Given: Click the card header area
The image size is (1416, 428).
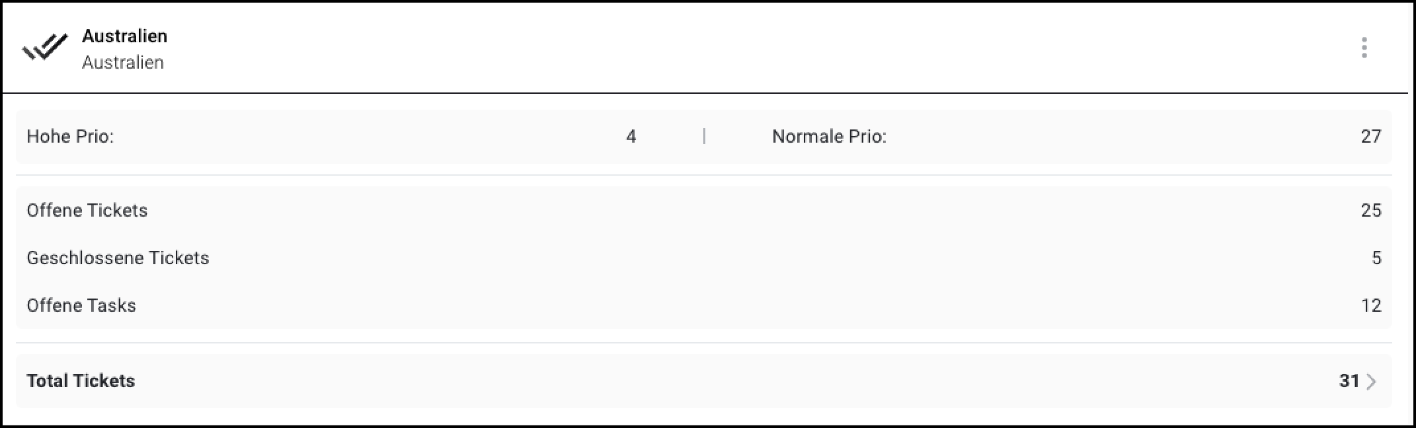Looking at the screenshot, I should [727, 48].
